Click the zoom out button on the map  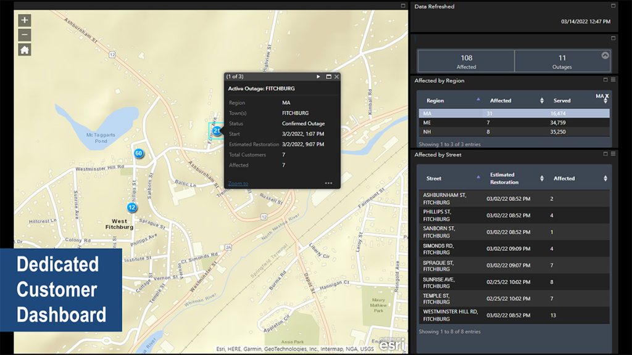(23, 34)
